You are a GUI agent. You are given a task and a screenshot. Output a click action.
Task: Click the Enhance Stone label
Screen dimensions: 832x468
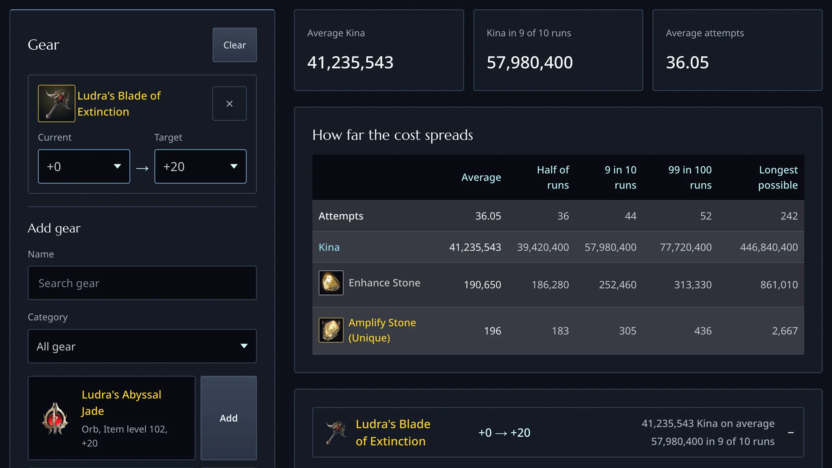pos(384,283)
